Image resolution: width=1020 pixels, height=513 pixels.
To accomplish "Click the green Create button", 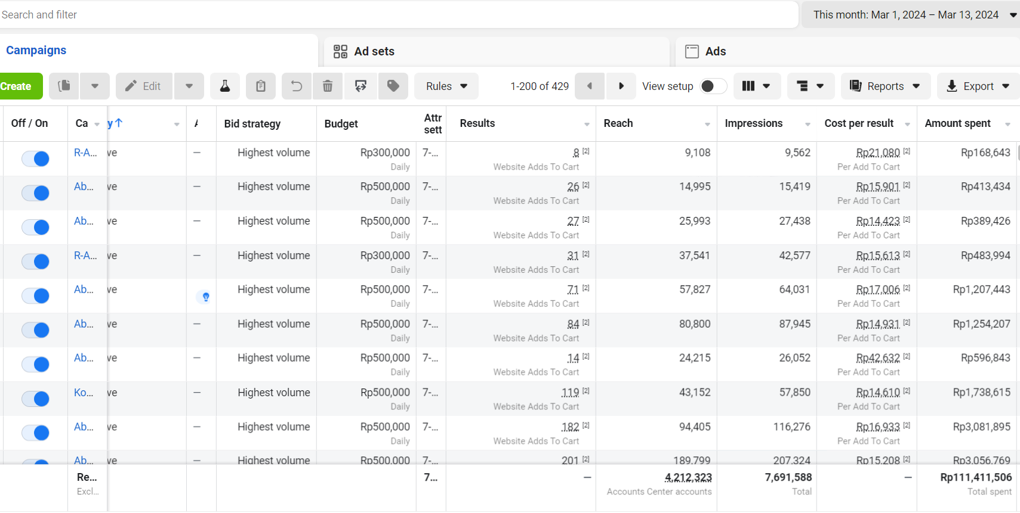I will coord(20,86).
